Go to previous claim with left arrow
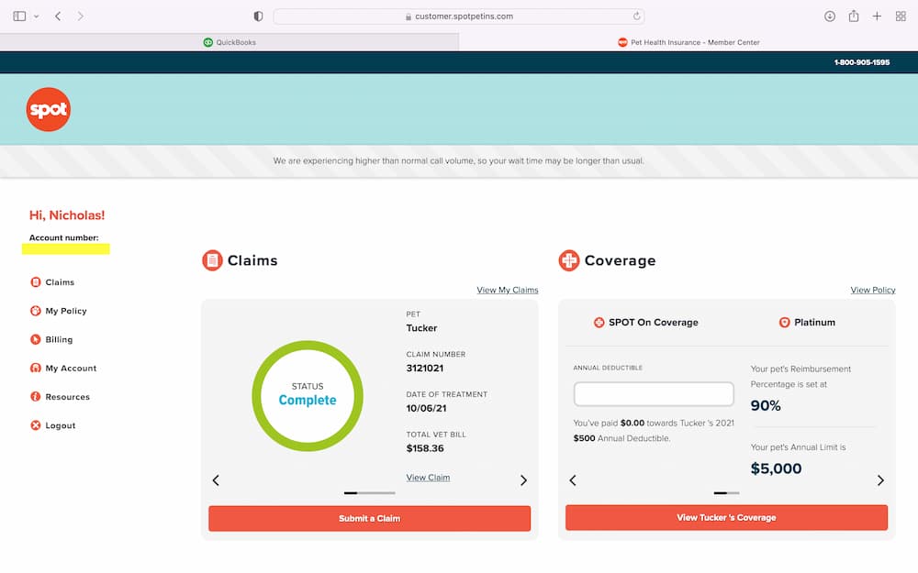 point(216,480)
